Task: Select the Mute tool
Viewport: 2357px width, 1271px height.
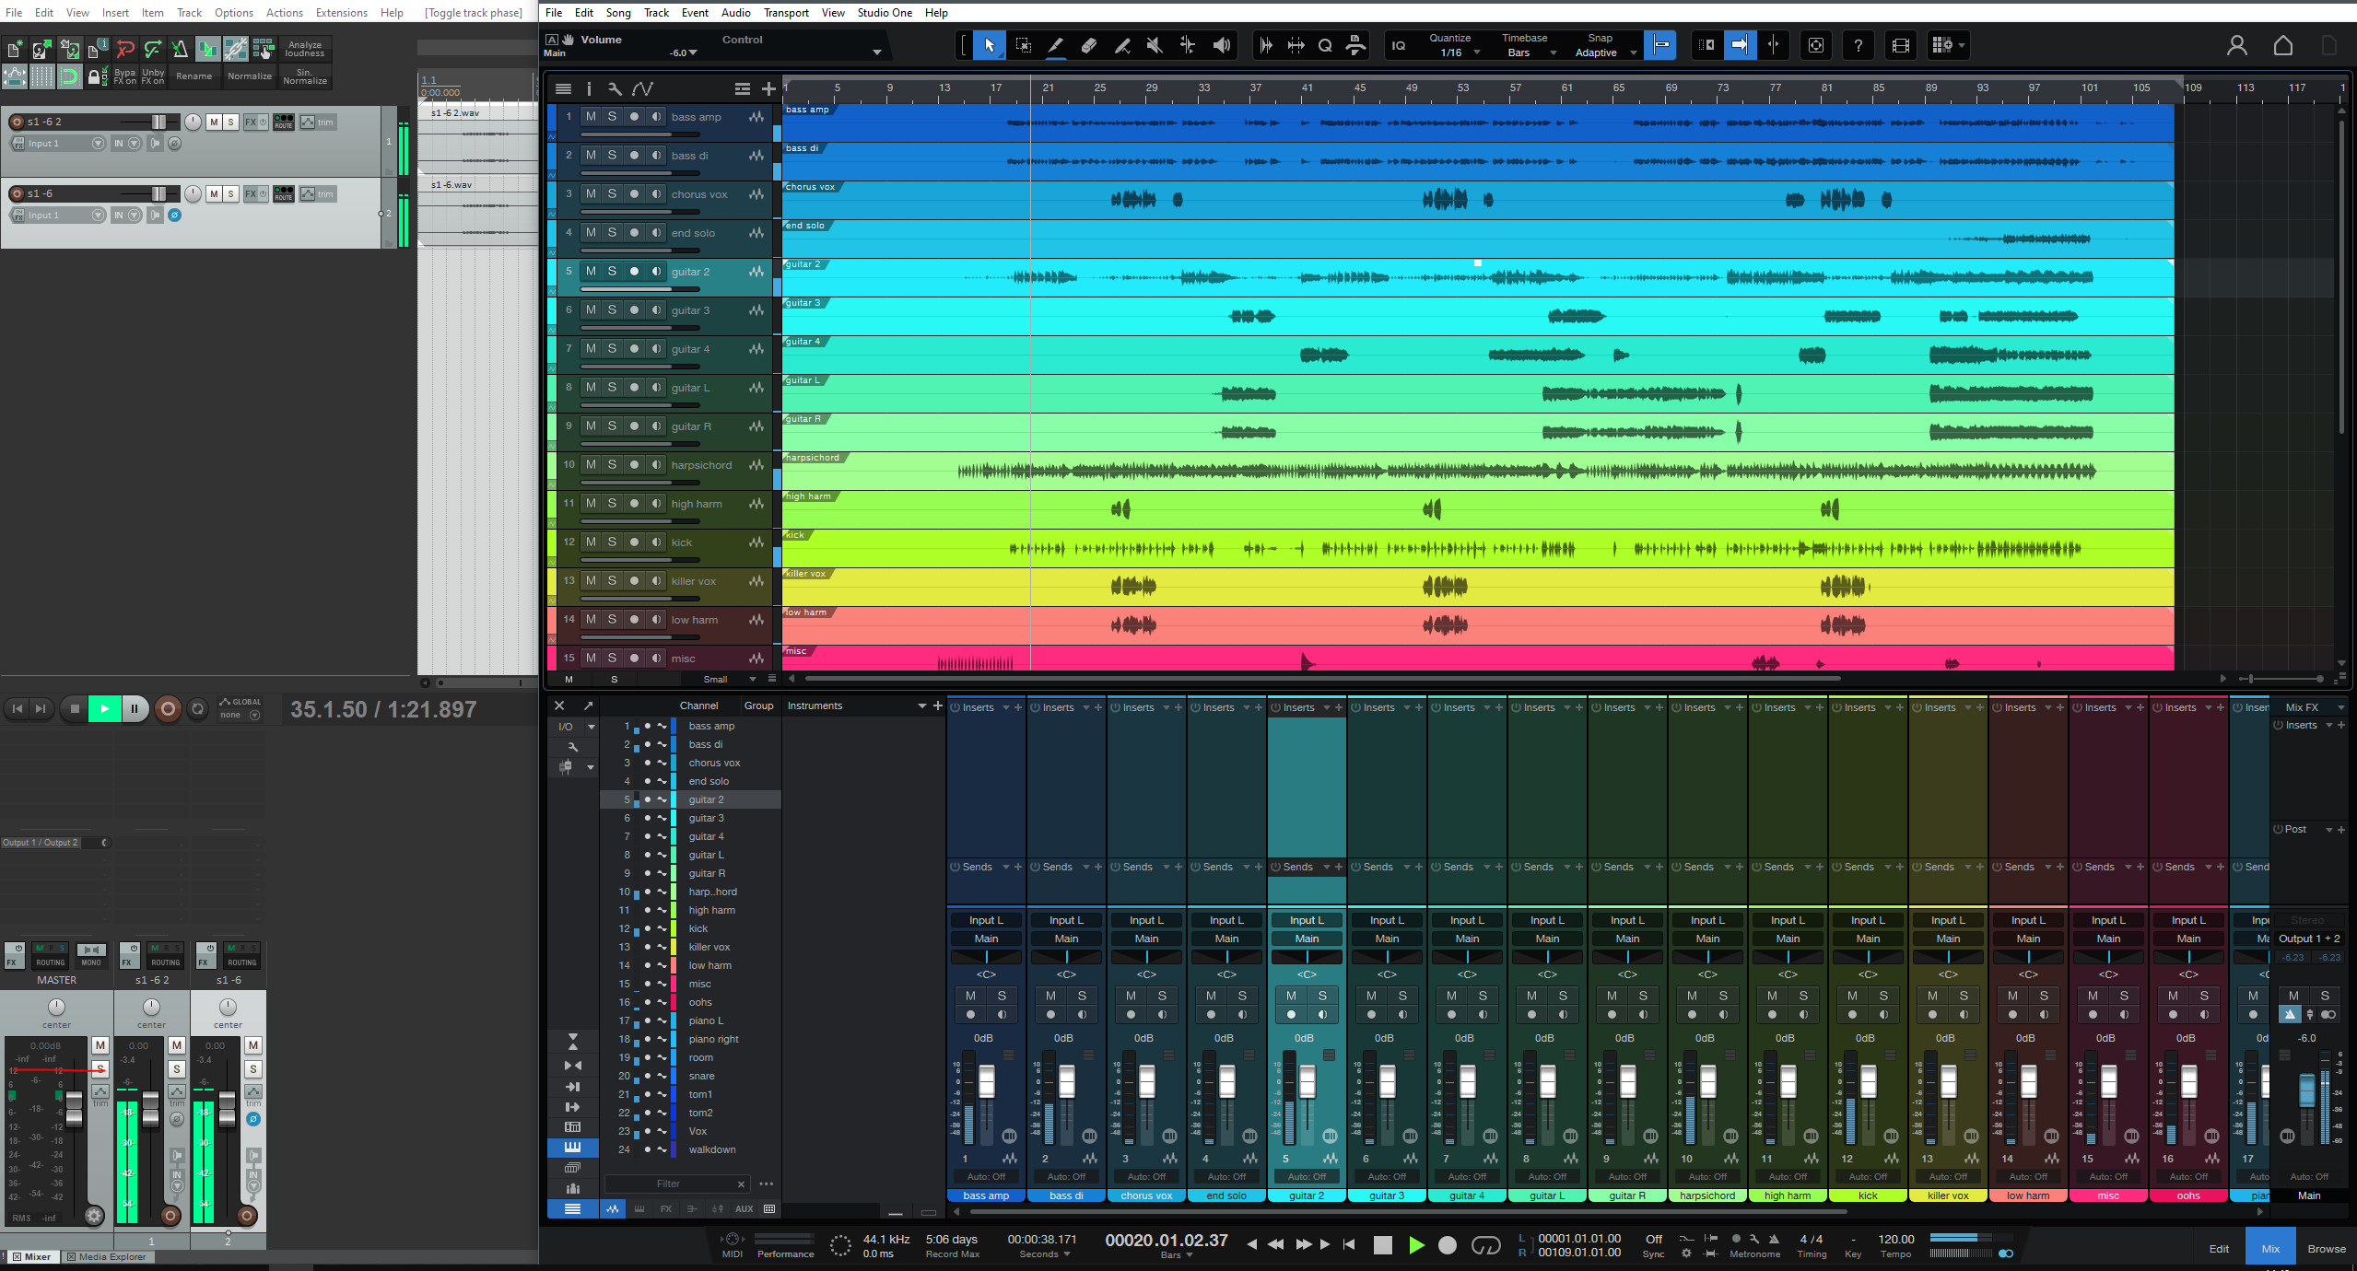Action: tap(1154, 45)
